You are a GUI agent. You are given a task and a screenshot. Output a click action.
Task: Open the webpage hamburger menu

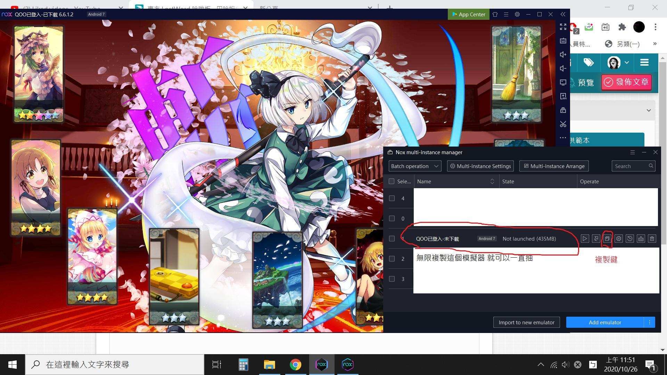pos(644,62)
